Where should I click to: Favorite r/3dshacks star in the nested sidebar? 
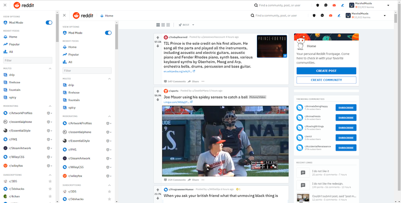109,199
